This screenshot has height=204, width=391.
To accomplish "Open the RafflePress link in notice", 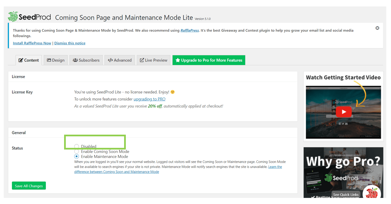I will click(x=190, y=30).
